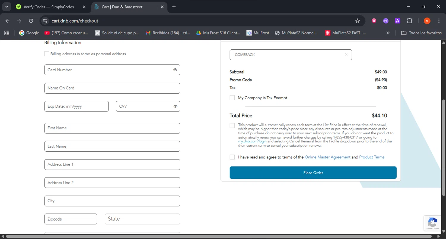Image resolution: width=446 pixels, height=239 pixels.
Task: Close the Verify Codes SimplyCodes tab
Action: (84, 7)
